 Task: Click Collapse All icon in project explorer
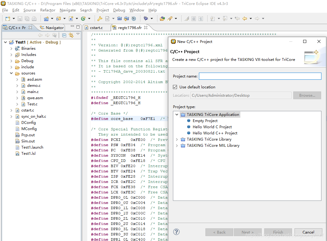pos(64,35)
